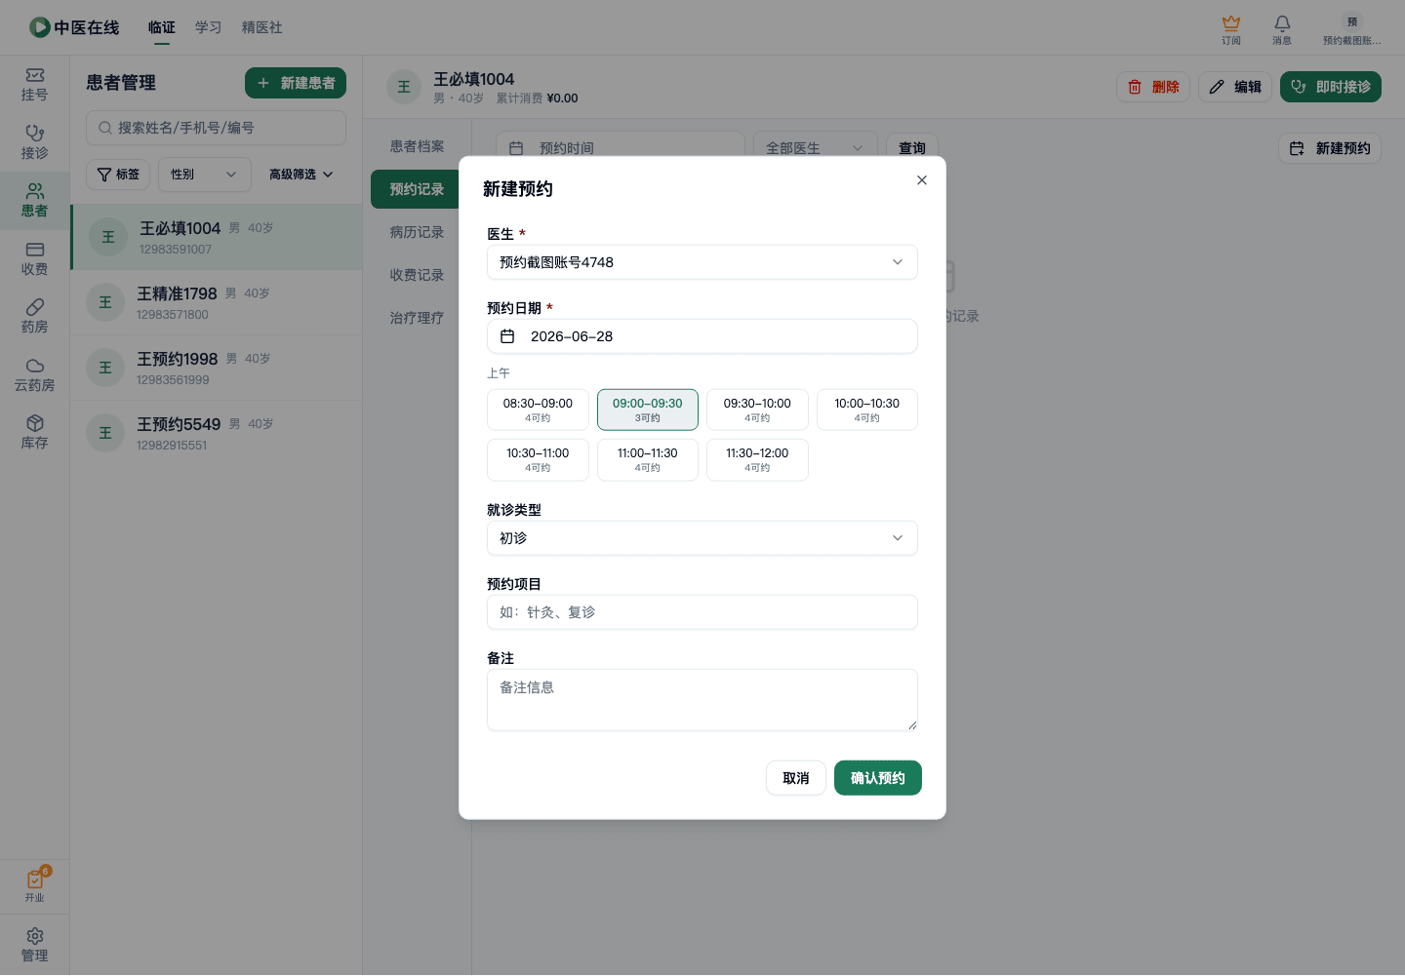Click the 标签 tag filter button
This screenshot has height=976, width=1405.
[x=118, y=175]
